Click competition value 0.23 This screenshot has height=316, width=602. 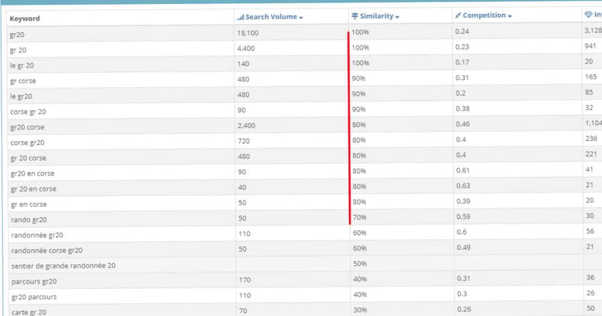click(x=462, y=47)
